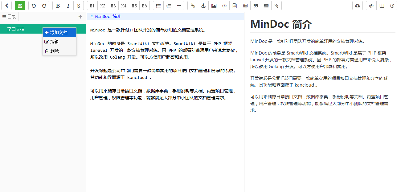401x192 pixels.
Task: Open the code block insert tool
Action: coord(224,6)
